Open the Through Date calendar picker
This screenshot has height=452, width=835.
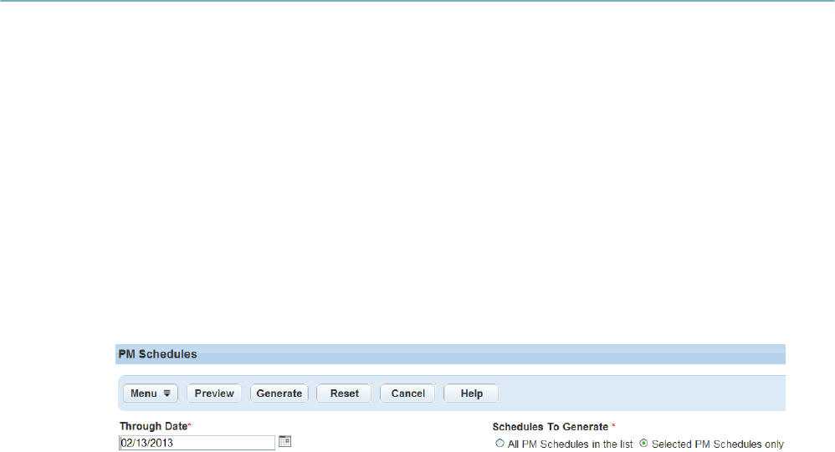(x=285, y=441)
